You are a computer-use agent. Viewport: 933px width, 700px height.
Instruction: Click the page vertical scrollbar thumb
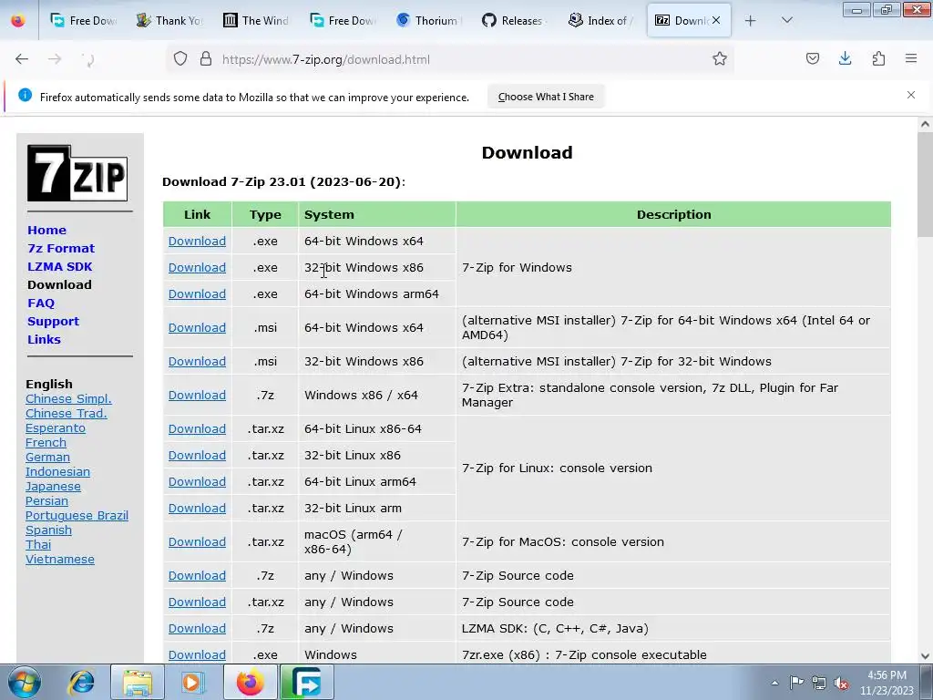(x=925, y=184)
